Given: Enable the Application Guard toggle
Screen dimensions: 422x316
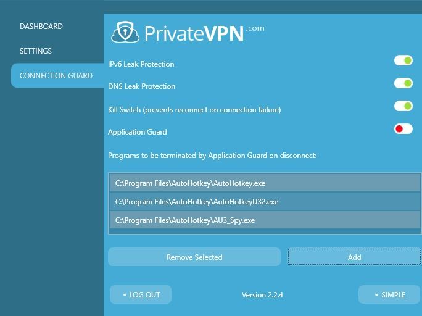Looking at the screenshot, I should tap(403, 129).
